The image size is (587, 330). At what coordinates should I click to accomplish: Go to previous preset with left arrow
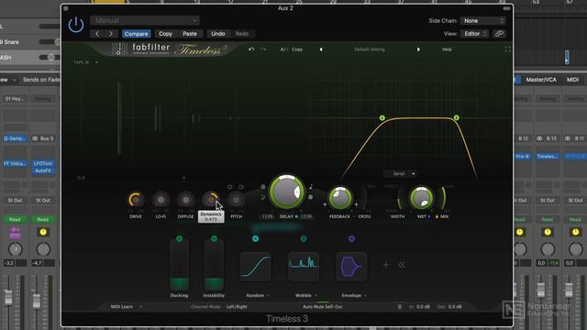click(97, 34)
